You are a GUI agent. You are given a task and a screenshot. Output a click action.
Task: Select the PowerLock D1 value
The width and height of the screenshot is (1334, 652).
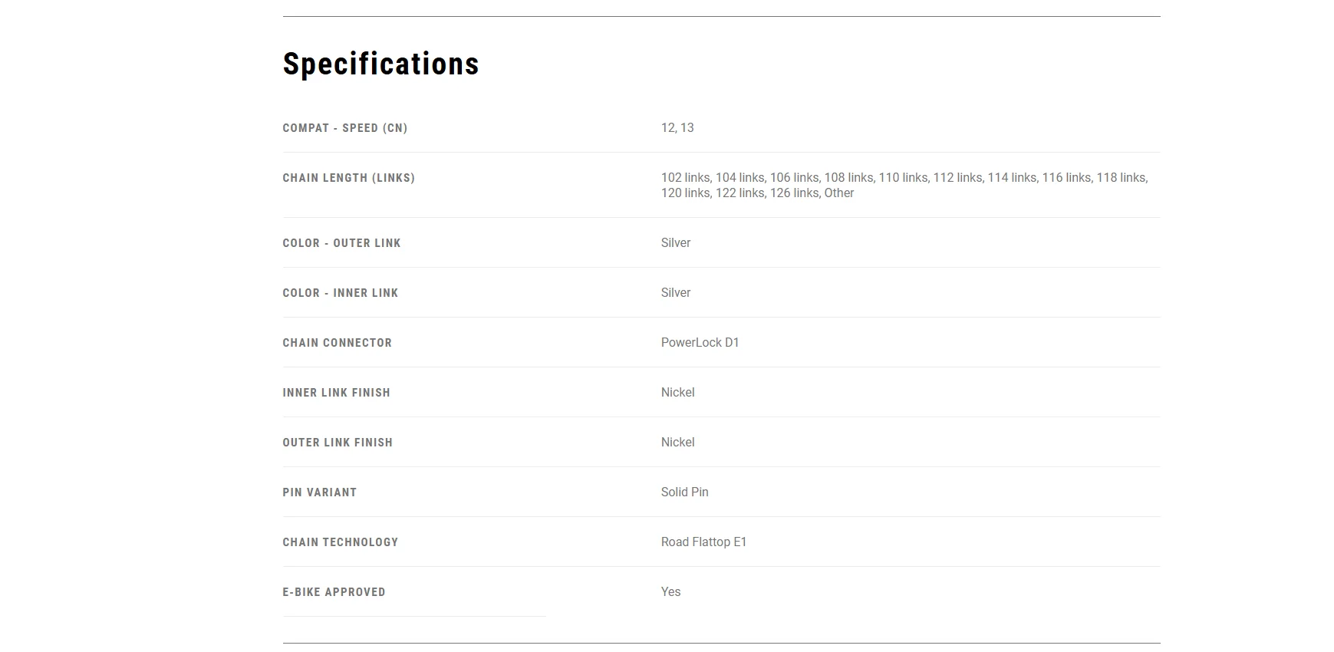[700, 343]
